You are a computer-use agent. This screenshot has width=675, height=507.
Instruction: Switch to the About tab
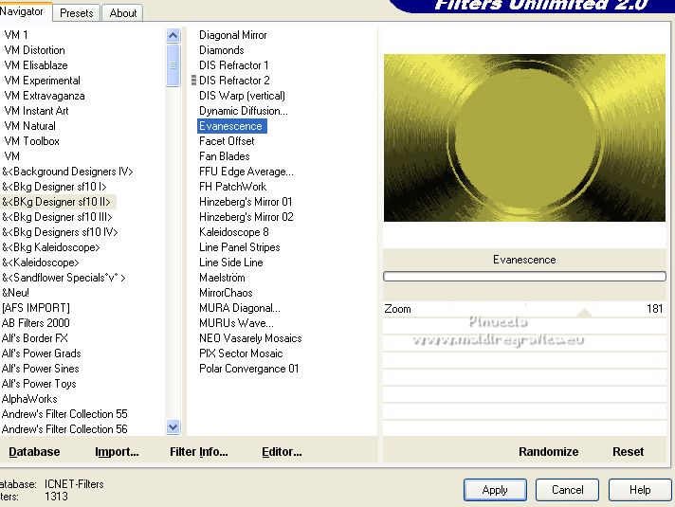[x=122, y=13]
